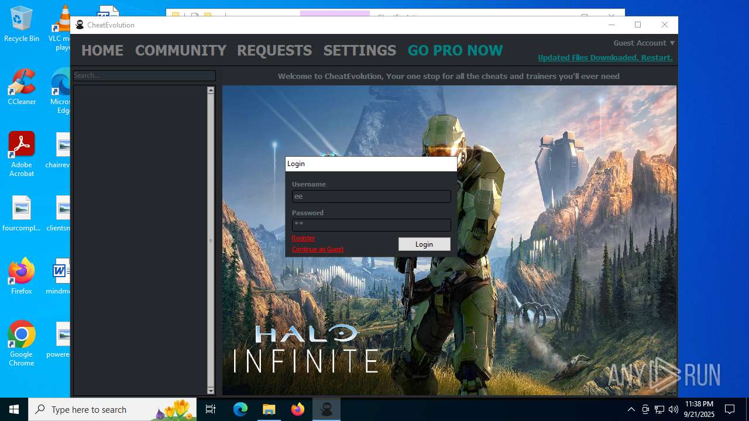Click CheatEvolution taskbar icon
The height and width of the screenshot is (421, 749).
327,409
